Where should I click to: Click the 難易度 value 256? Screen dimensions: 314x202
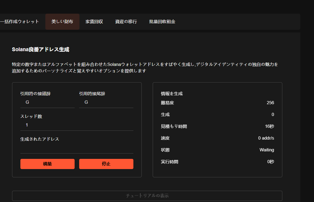(x=270, y=103)
